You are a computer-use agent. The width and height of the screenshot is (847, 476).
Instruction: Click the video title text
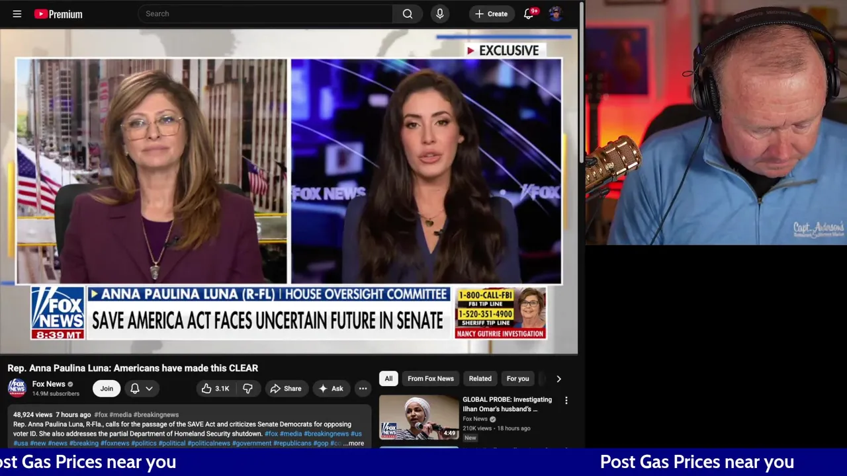132,368
